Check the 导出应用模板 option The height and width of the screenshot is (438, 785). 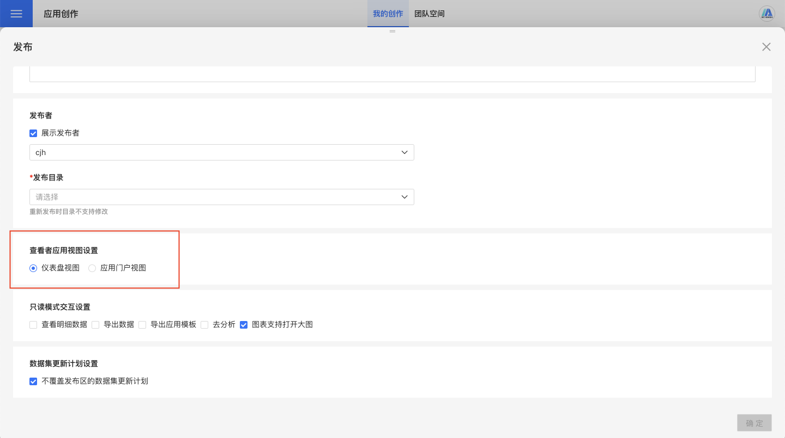[142, 325]
